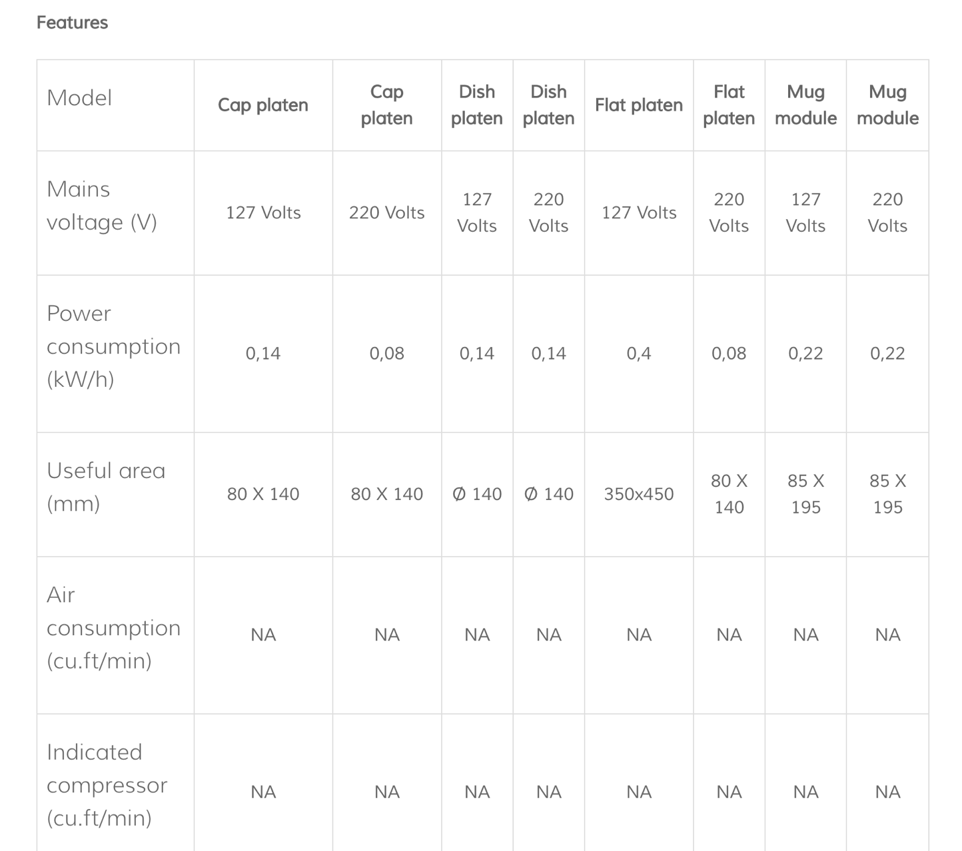This screenshot has width=962, height=851.
Task: Click the first Cap platen column header
Action: pos(262,105)
